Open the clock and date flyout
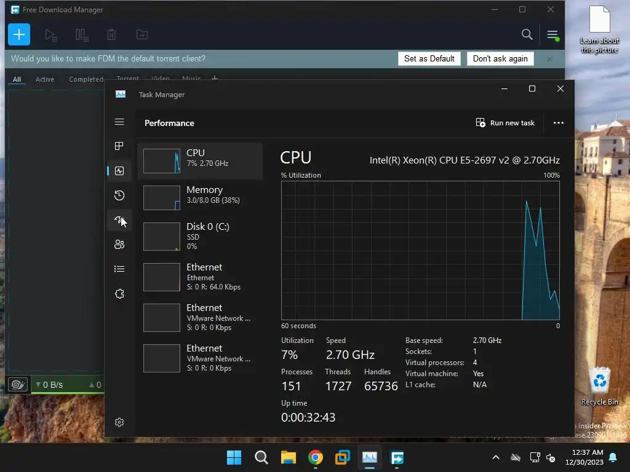The image size is (630, 472). [584, 457]
